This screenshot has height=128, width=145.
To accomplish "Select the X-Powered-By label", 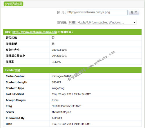I will (x=15, y=118).
